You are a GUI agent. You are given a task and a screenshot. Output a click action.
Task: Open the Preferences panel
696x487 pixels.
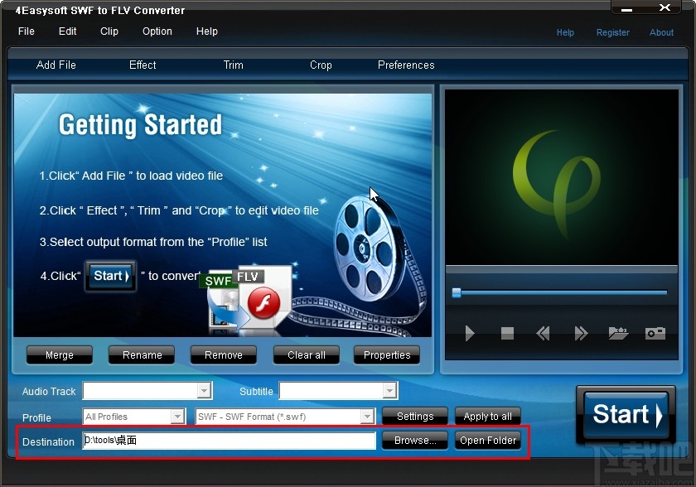point(406,65)
